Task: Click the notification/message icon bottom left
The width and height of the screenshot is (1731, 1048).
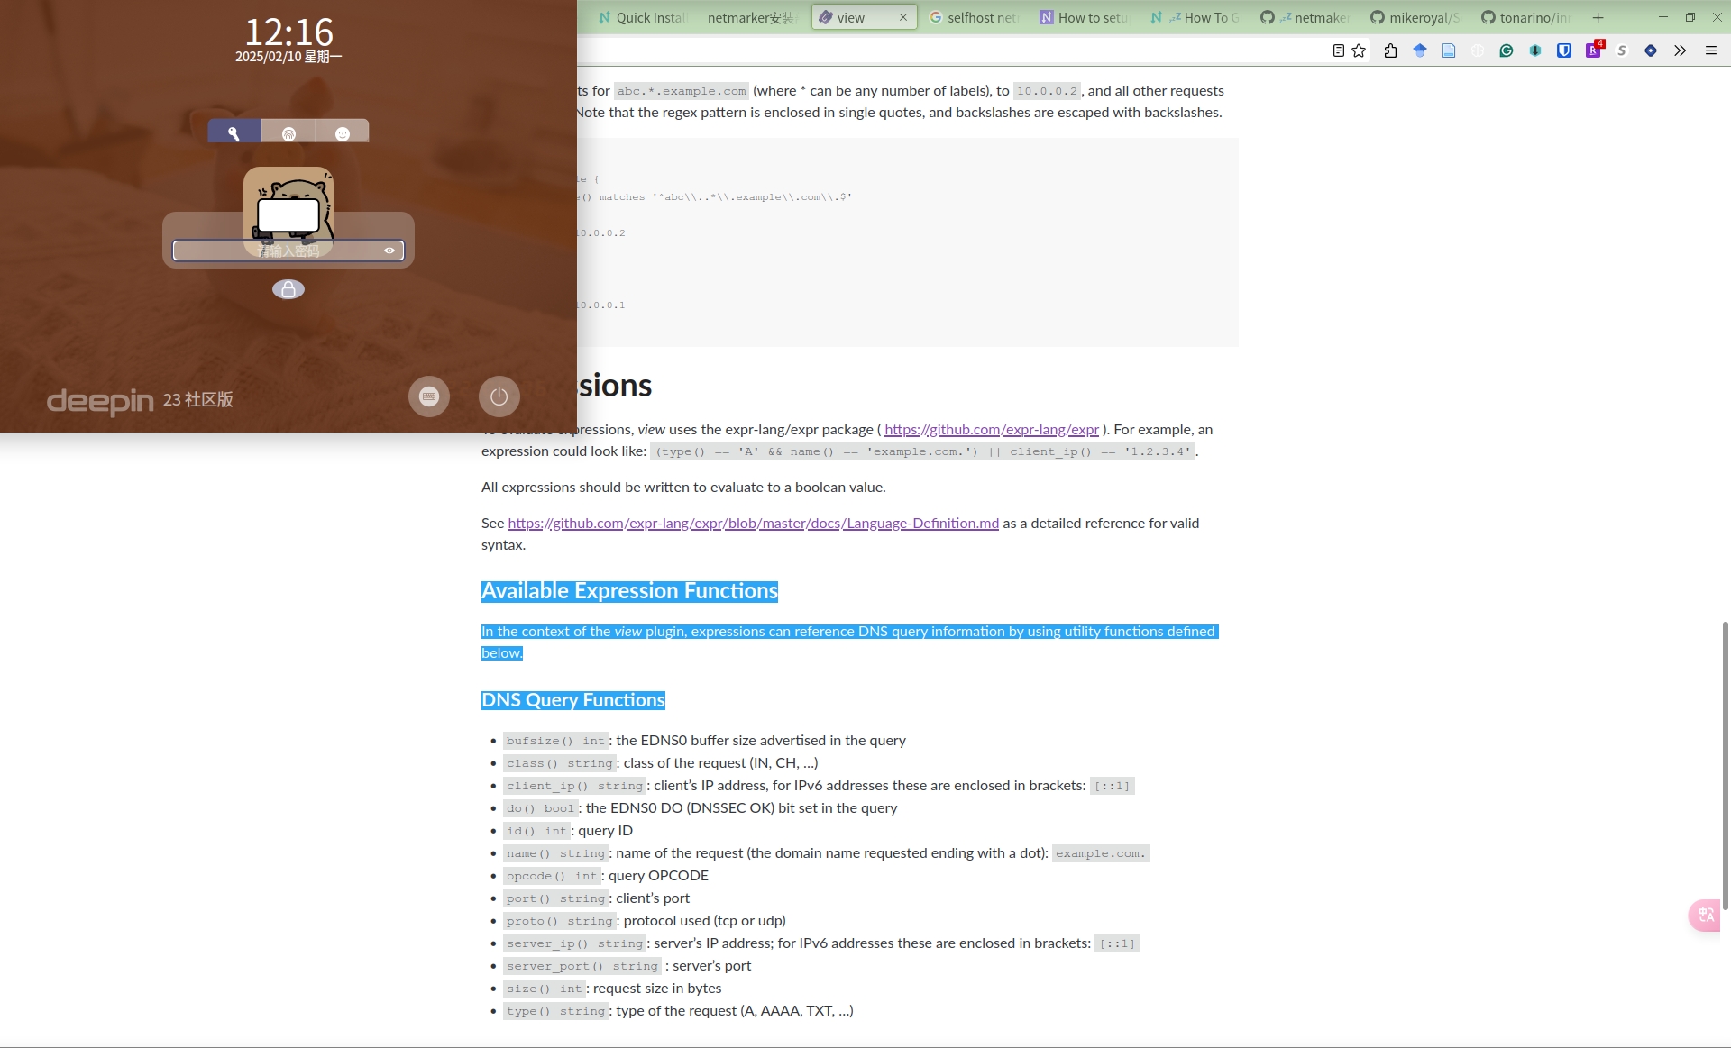Action: [x=429, y=396]
